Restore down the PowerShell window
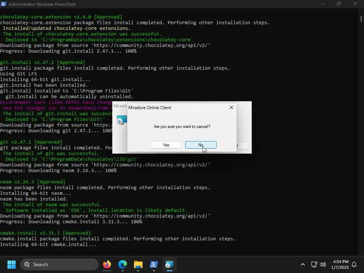 (x=339, y=4)
